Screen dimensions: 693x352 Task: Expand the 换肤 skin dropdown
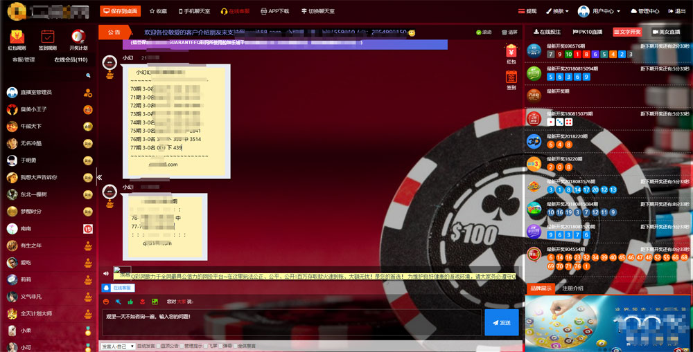coord(557,11)
